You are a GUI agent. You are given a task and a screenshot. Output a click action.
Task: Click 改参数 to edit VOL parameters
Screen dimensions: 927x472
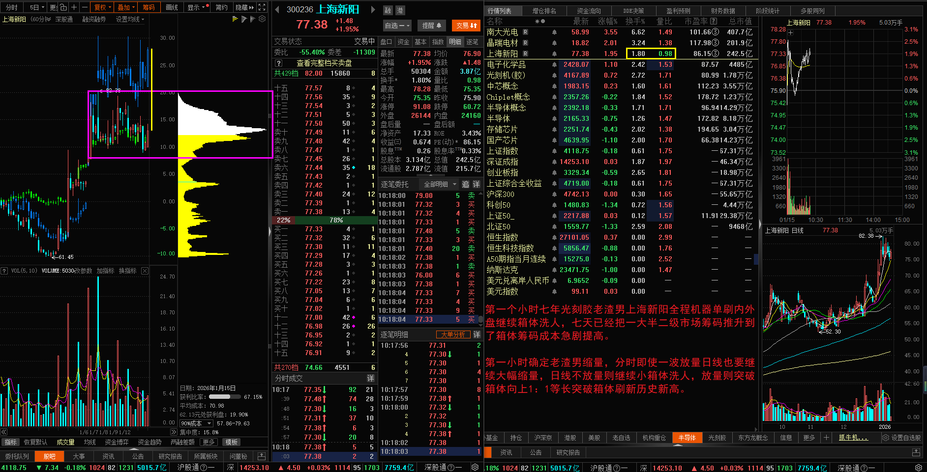click(83, 271)
